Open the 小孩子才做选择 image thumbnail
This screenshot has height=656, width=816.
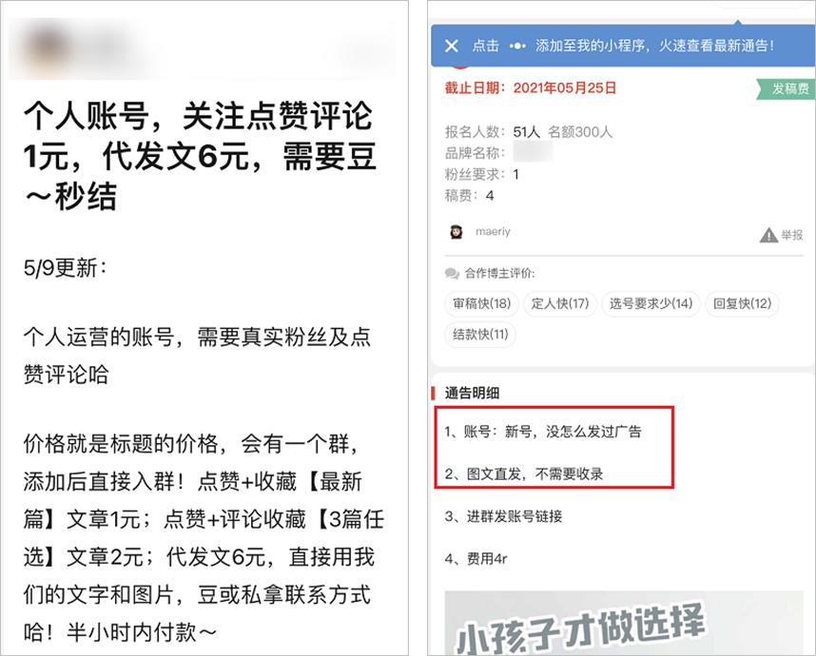point(624,622)
